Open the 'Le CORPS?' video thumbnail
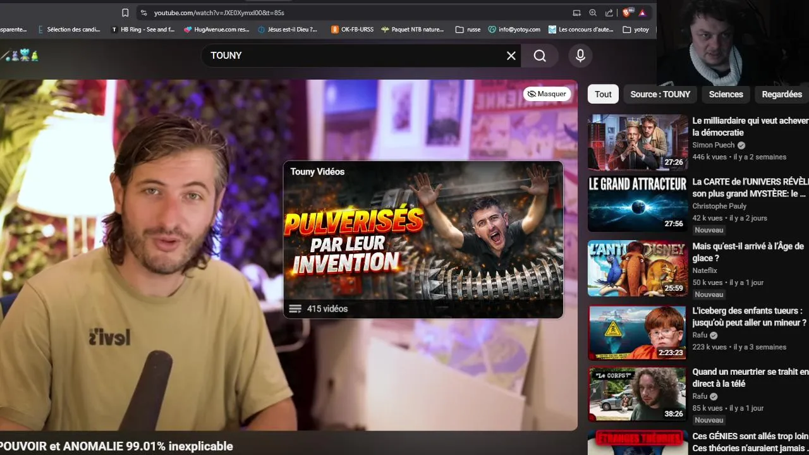 click(x=638, y=394)
